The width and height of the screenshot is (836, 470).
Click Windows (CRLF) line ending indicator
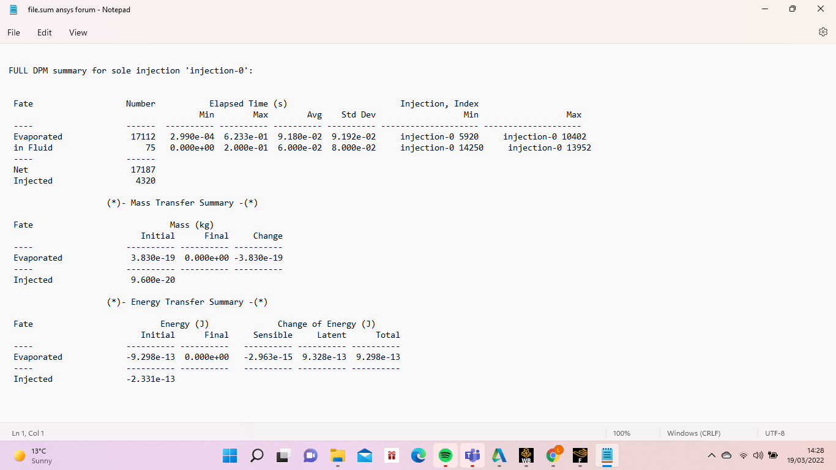[693, 433]
